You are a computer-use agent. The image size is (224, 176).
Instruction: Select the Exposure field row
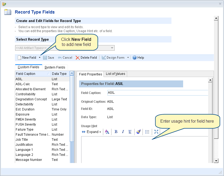(42, 114)
